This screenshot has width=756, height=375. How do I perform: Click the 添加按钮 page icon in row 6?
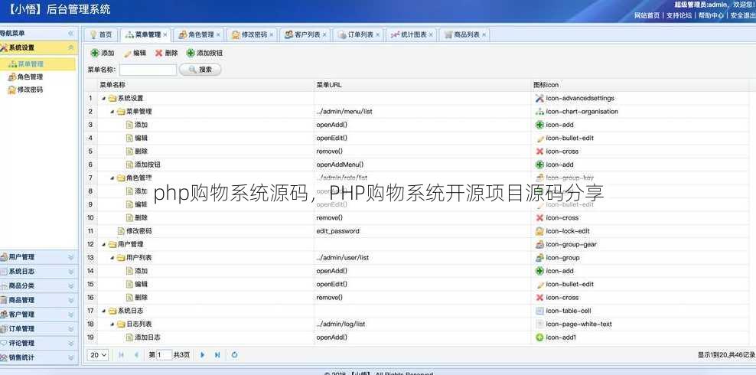[129, 165]
